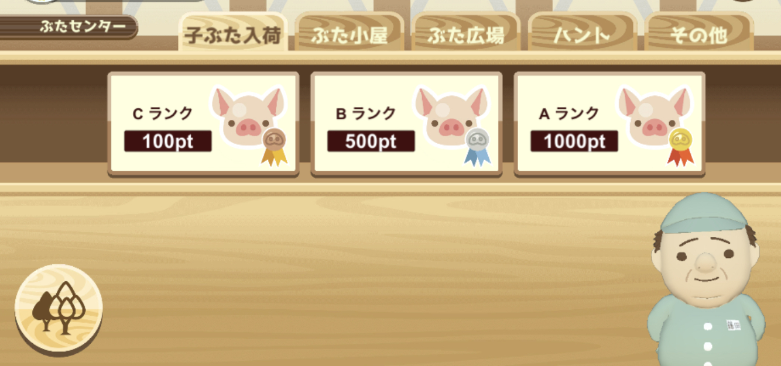Click the gold medal red ribbon badge
Image resolution: width=781 pixels, height=366 pixels.
click(x=680, y=147)
